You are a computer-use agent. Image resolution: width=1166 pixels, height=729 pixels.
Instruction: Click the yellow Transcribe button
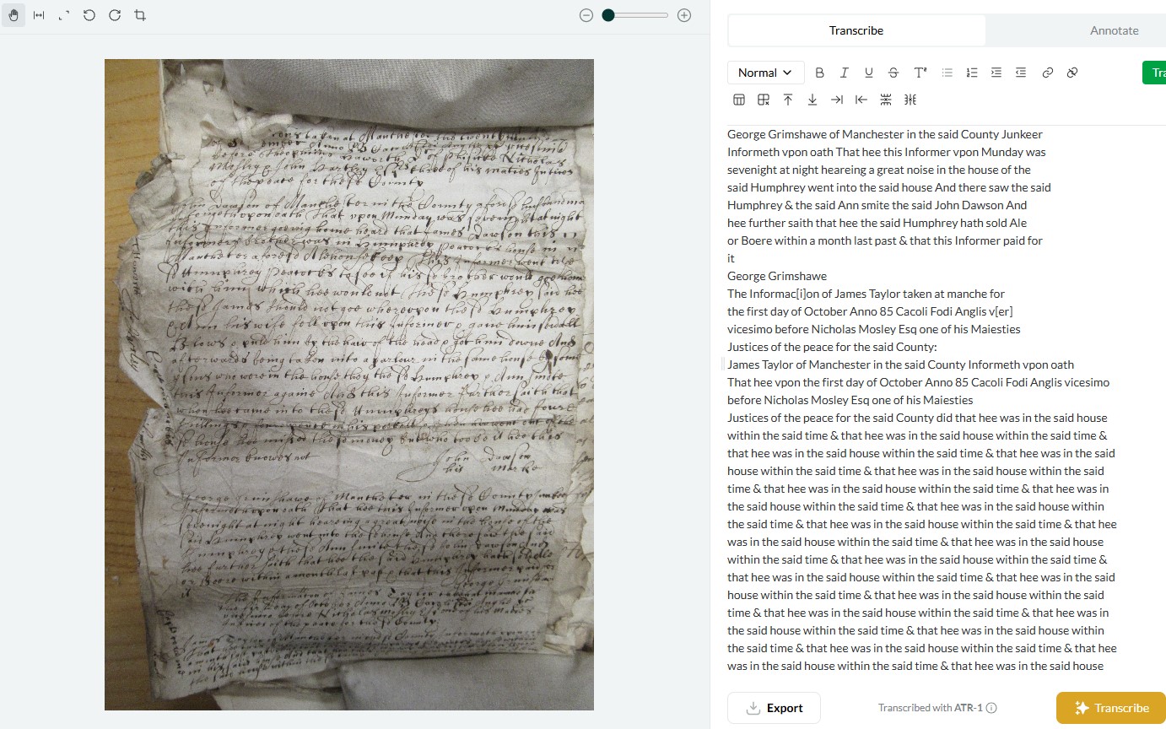coord(1111,708)
